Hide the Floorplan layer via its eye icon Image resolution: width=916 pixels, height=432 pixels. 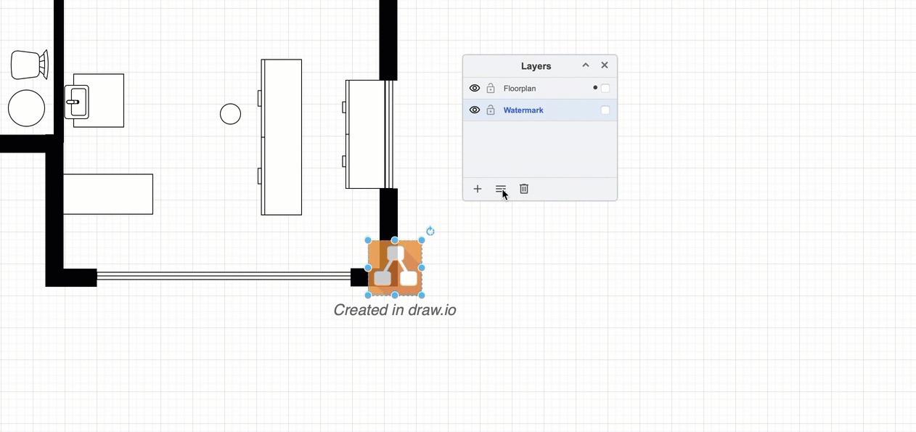(475, 88)
